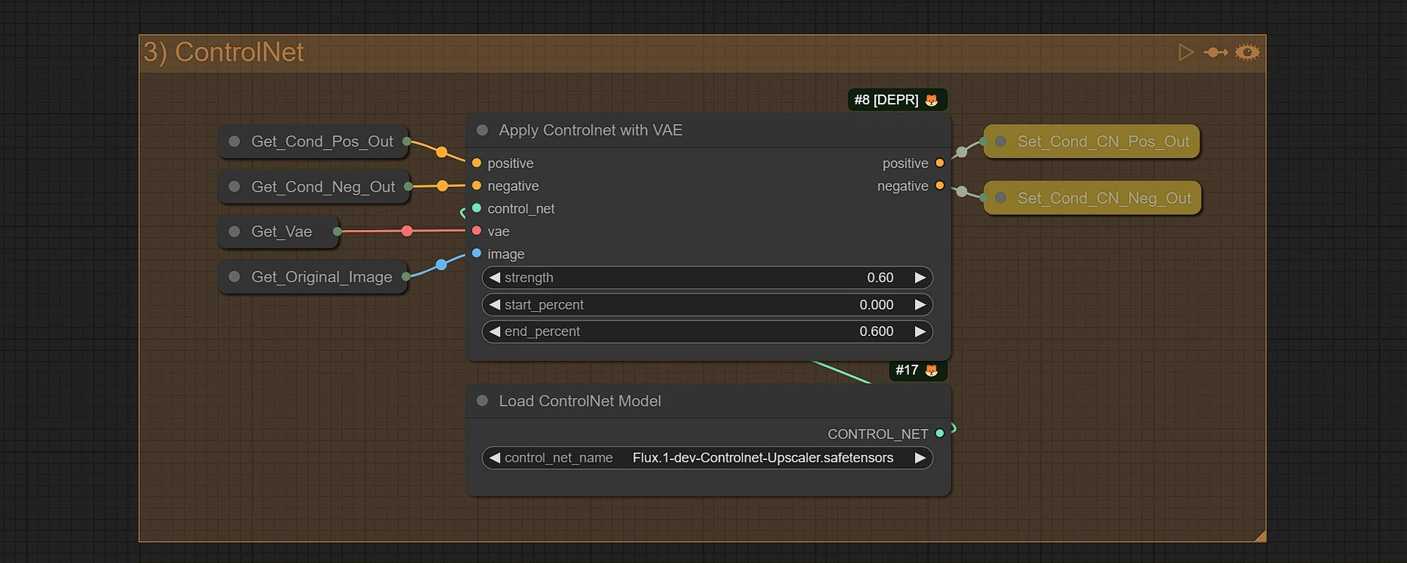The width and height of the screenshot is (1407, 563).
Task: Decrease strength with the left arrow
Action: (x=495, y=278)
